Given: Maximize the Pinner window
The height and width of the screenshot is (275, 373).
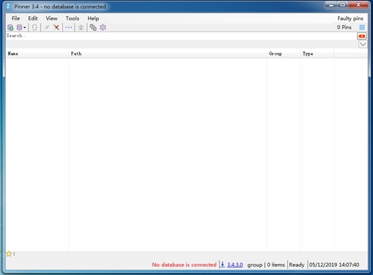Looking at the screenshot, I should point(343,5).
